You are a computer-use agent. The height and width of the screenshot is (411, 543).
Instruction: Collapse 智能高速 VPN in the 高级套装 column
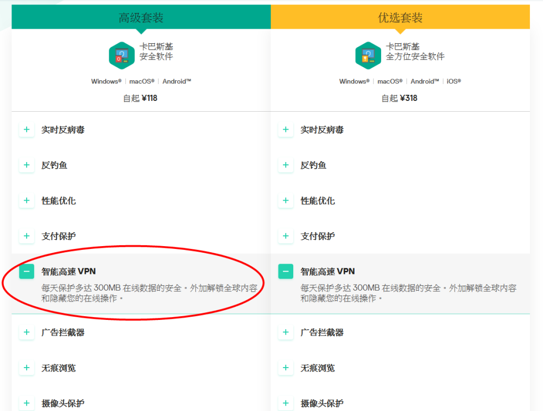click(27, 271)
